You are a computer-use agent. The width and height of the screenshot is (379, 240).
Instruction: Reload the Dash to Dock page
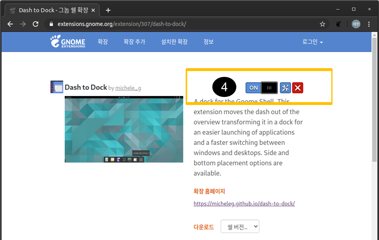(36, 24)
